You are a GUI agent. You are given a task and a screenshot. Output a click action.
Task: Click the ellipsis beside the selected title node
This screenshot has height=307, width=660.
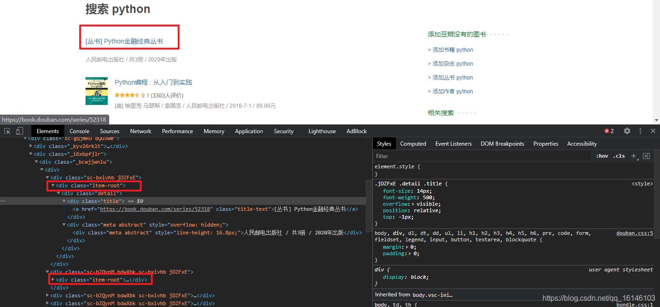3,201
